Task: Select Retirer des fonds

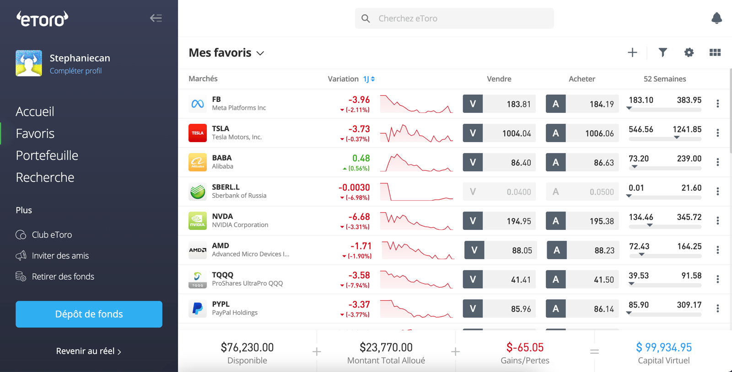Action: [63, 277]
